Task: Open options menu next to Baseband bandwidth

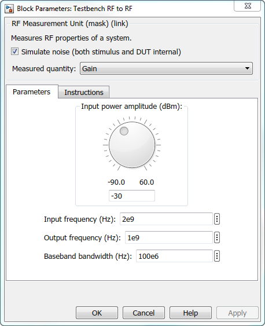Action: pyautogui.click(x=217, y=256)
